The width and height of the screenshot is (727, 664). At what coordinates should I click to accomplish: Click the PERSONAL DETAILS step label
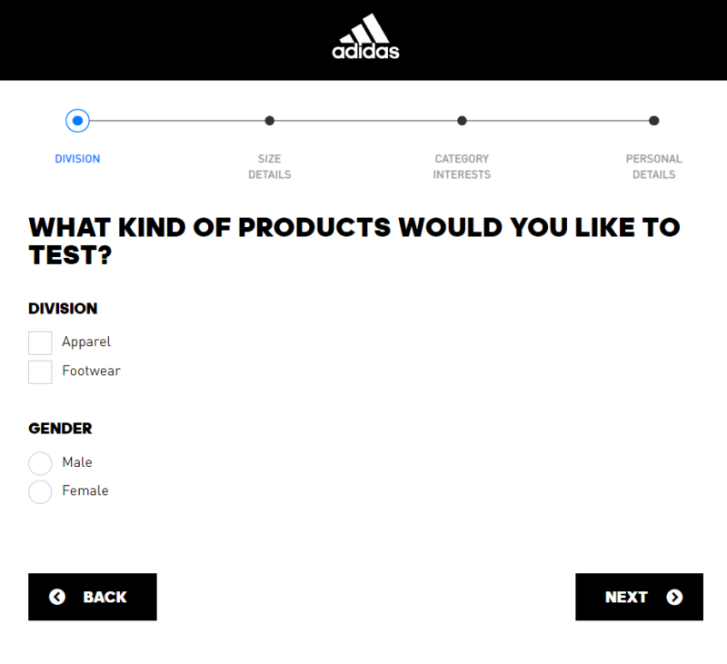[654, 166]
